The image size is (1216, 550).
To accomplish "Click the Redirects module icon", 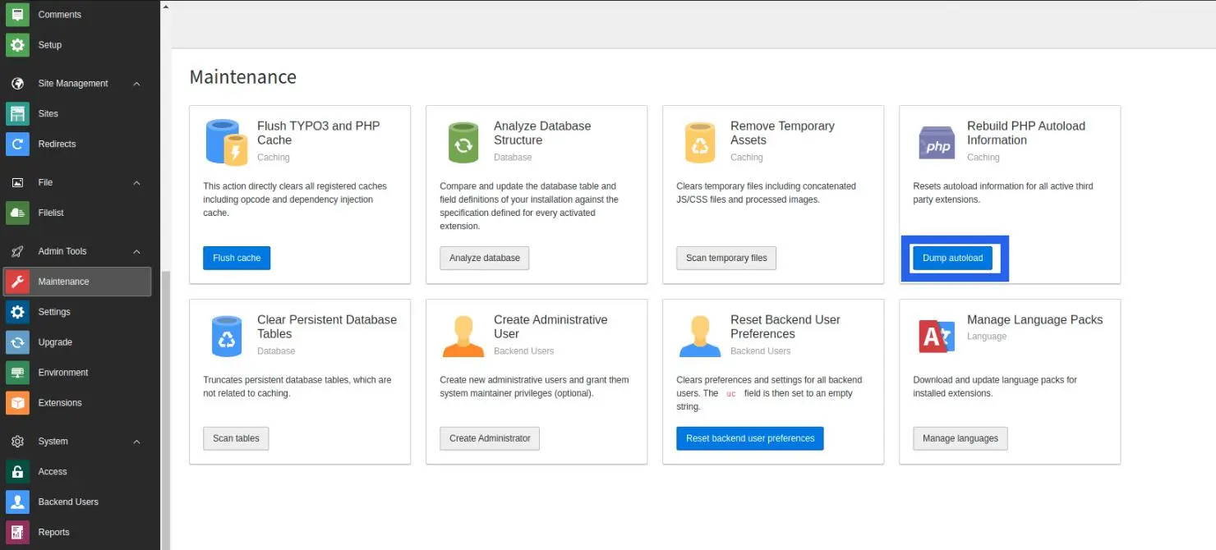I will 17,144.
